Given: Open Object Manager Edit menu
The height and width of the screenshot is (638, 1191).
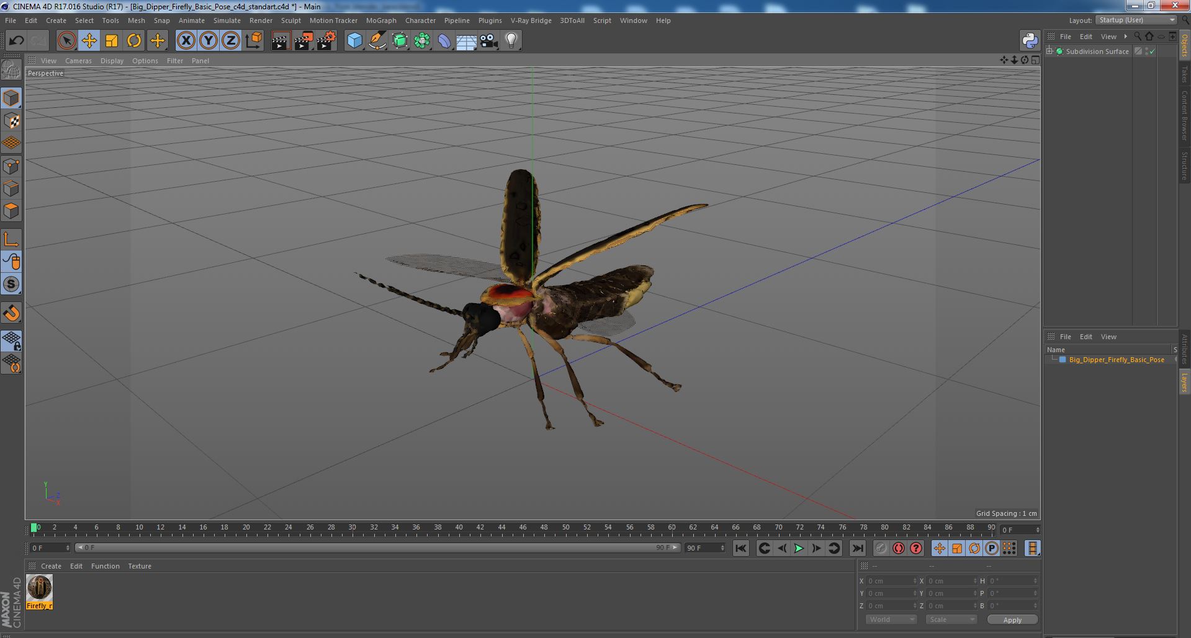Looking at the screenshot, I should [1085, 37].
